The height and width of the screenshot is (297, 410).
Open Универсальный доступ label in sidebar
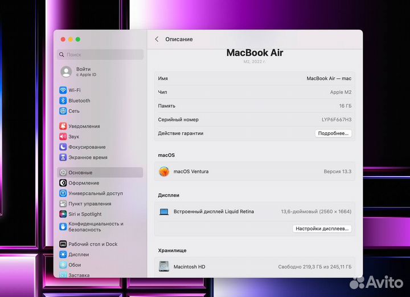[x=96, y=193]
